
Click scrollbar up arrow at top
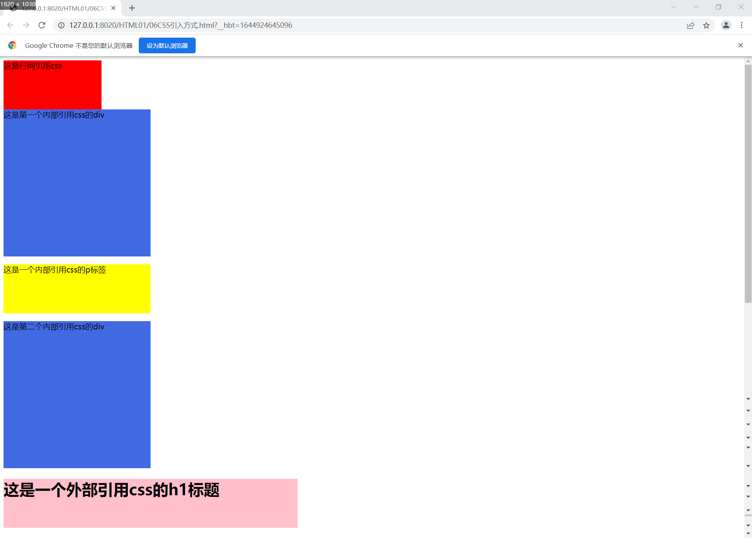(x=748, y=61)
